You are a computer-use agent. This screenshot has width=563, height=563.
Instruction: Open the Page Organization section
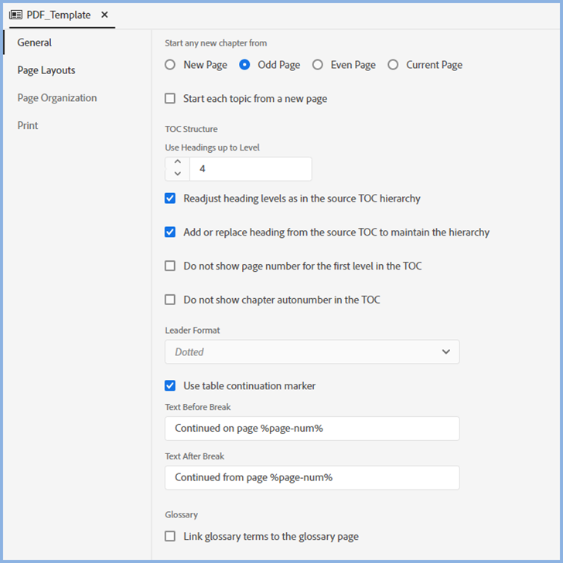[57, 98]
